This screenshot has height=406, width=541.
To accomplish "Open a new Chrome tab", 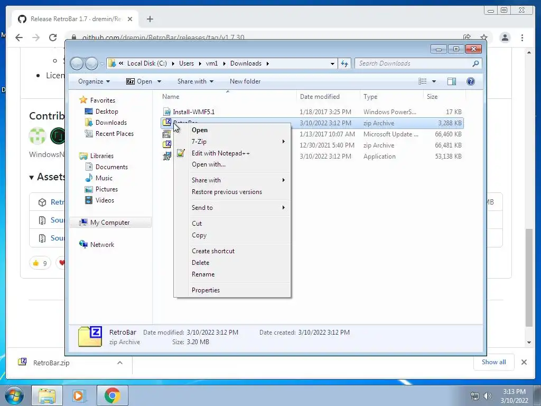I will coord(150,19).
